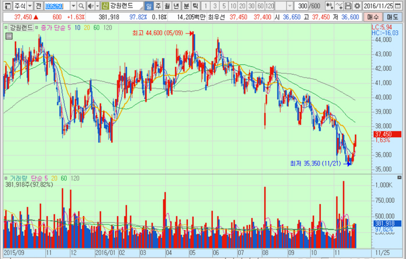Toggle the 일 (daily) period button
406x259 pixels.
(149, 5)
